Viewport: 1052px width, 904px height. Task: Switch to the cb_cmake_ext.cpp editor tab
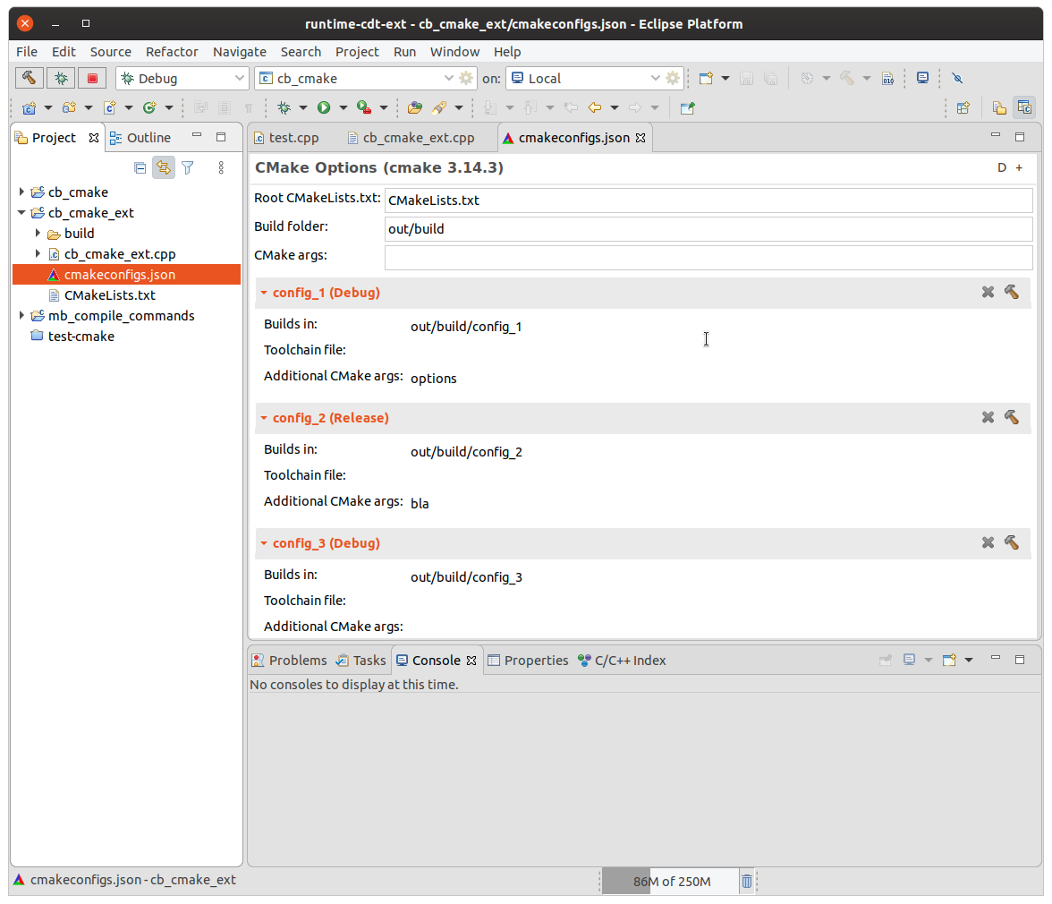[418, 138]
